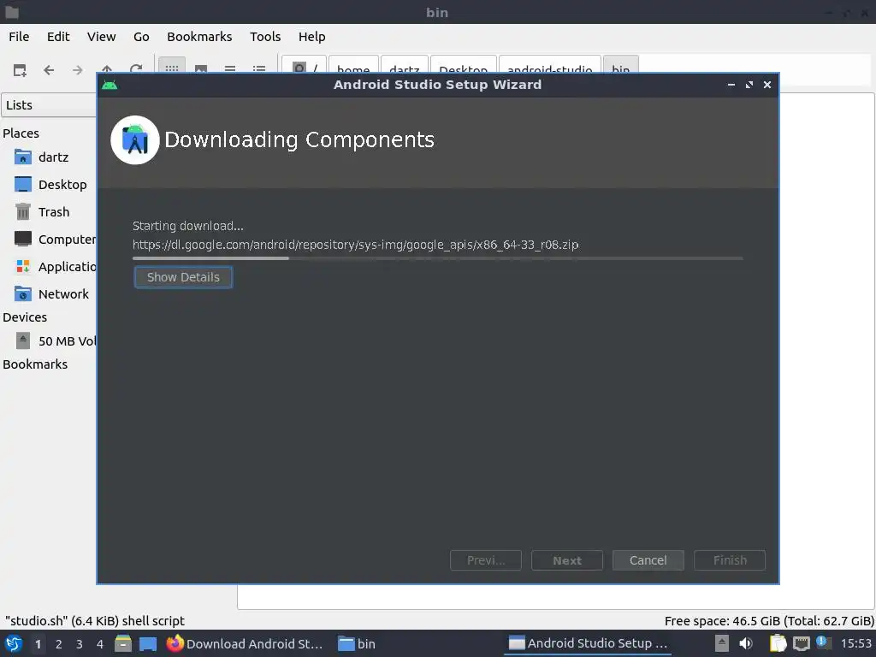Open the File menu

pos(19,36)
